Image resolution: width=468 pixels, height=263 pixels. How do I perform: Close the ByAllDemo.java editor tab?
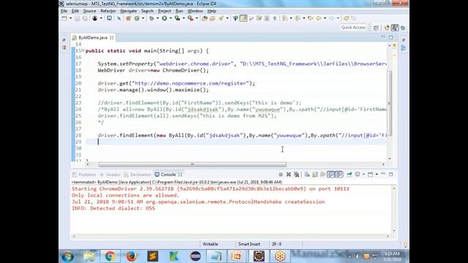point(112,37)
